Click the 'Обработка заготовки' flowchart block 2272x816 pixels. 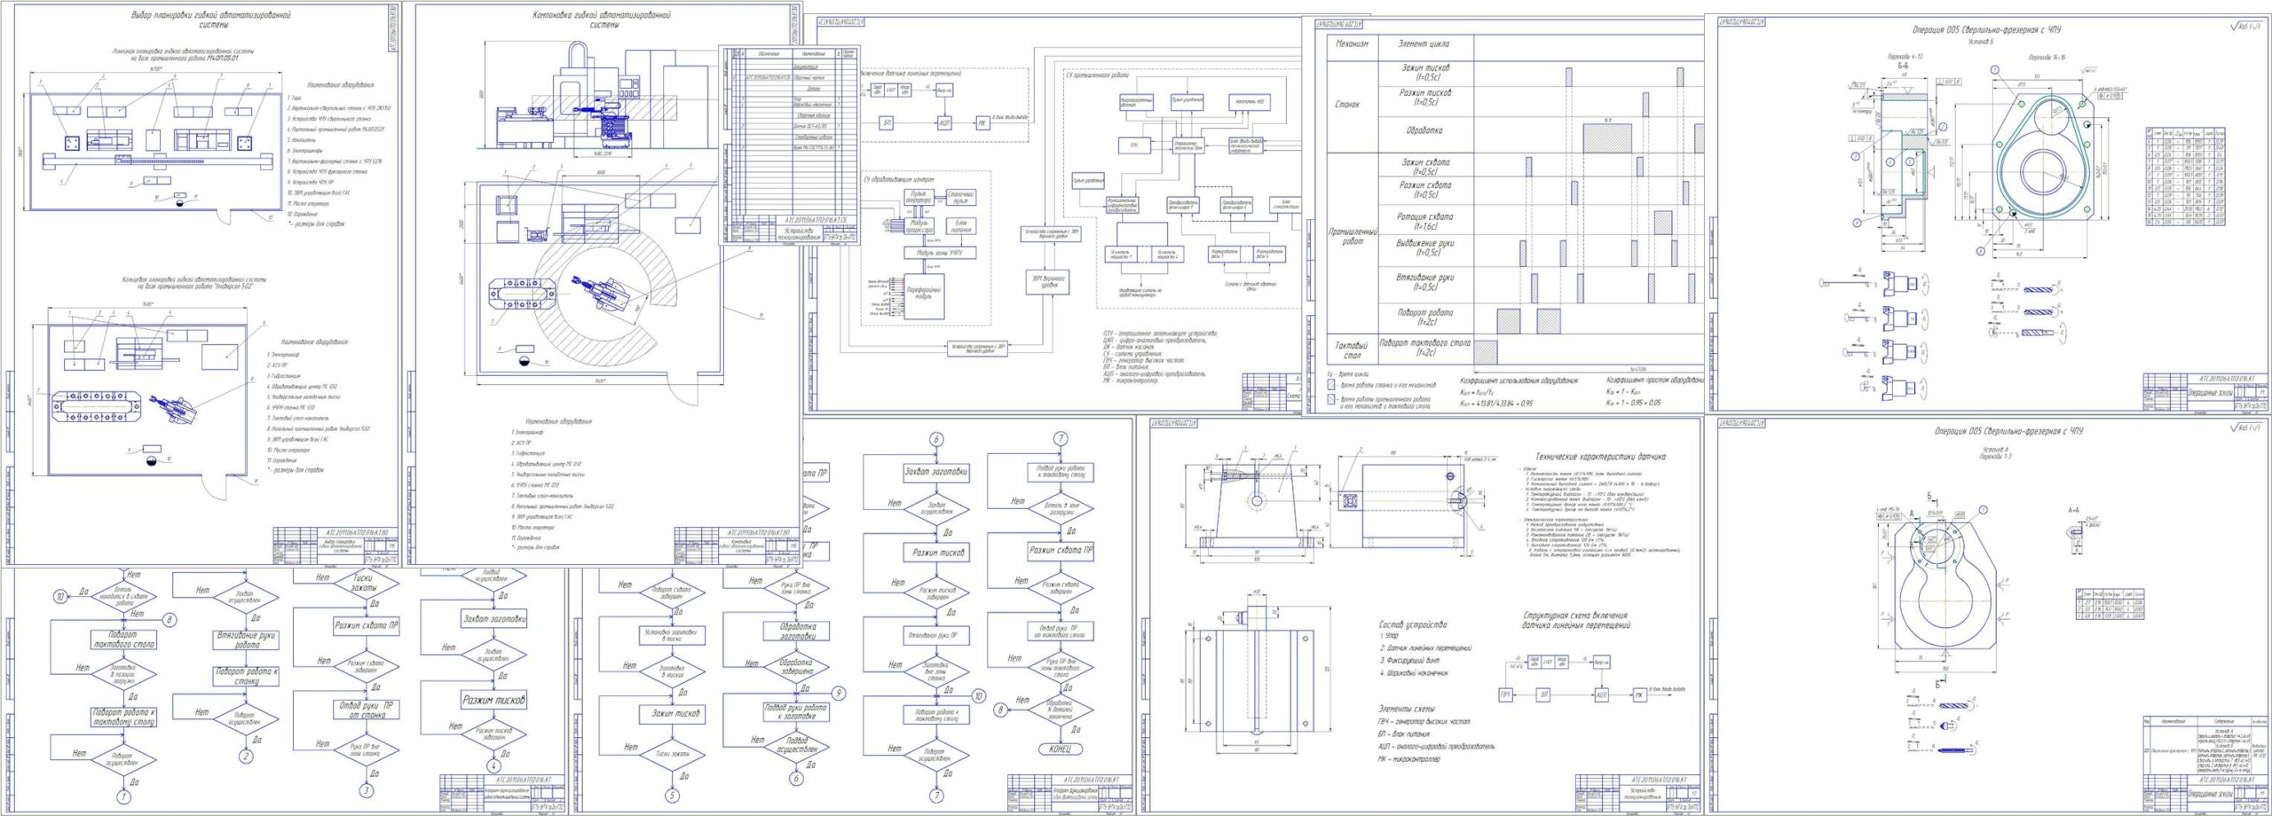click(797, 631)
